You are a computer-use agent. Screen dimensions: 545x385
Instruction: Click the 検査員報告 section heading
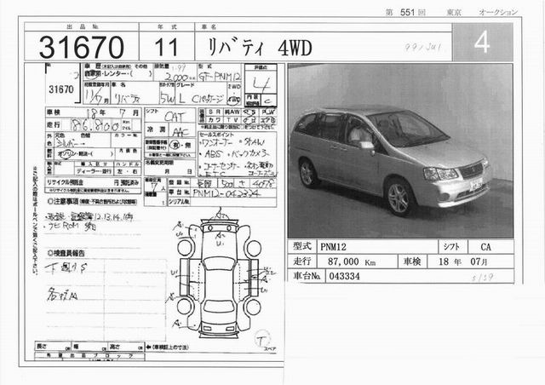click(x=66, y=253)
